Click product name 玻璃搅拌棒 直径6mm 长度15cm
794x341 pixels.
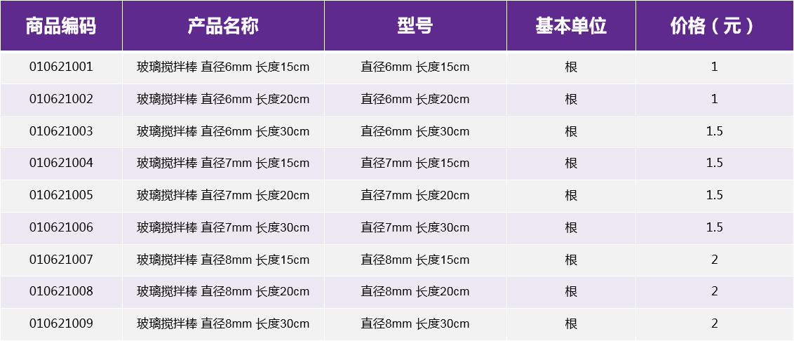click(223, 67)
